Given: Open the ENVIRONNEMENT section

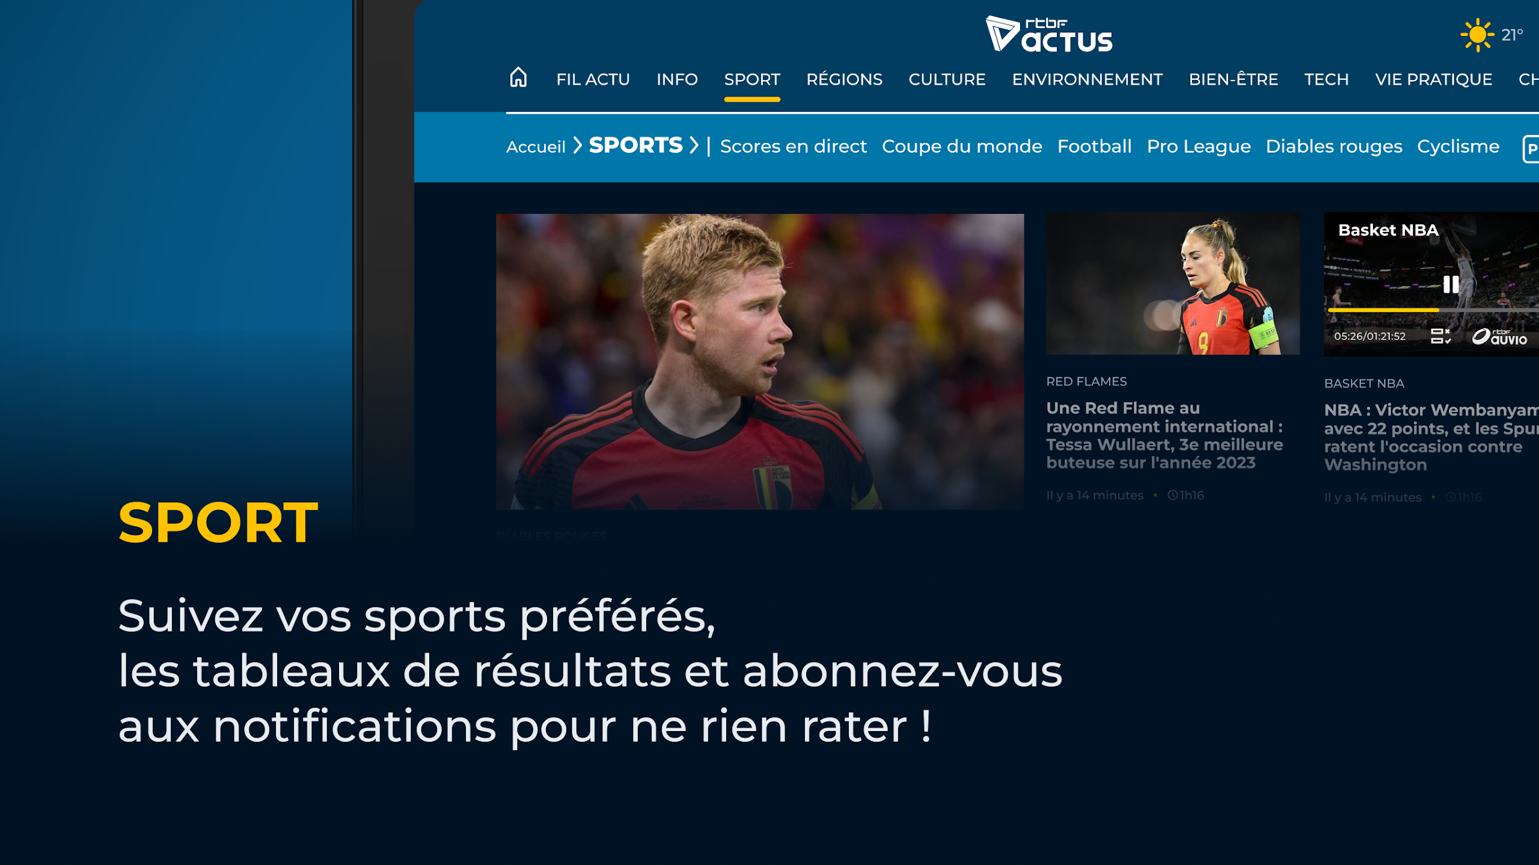Looking at the screenshot, I should click(1087, 79).
